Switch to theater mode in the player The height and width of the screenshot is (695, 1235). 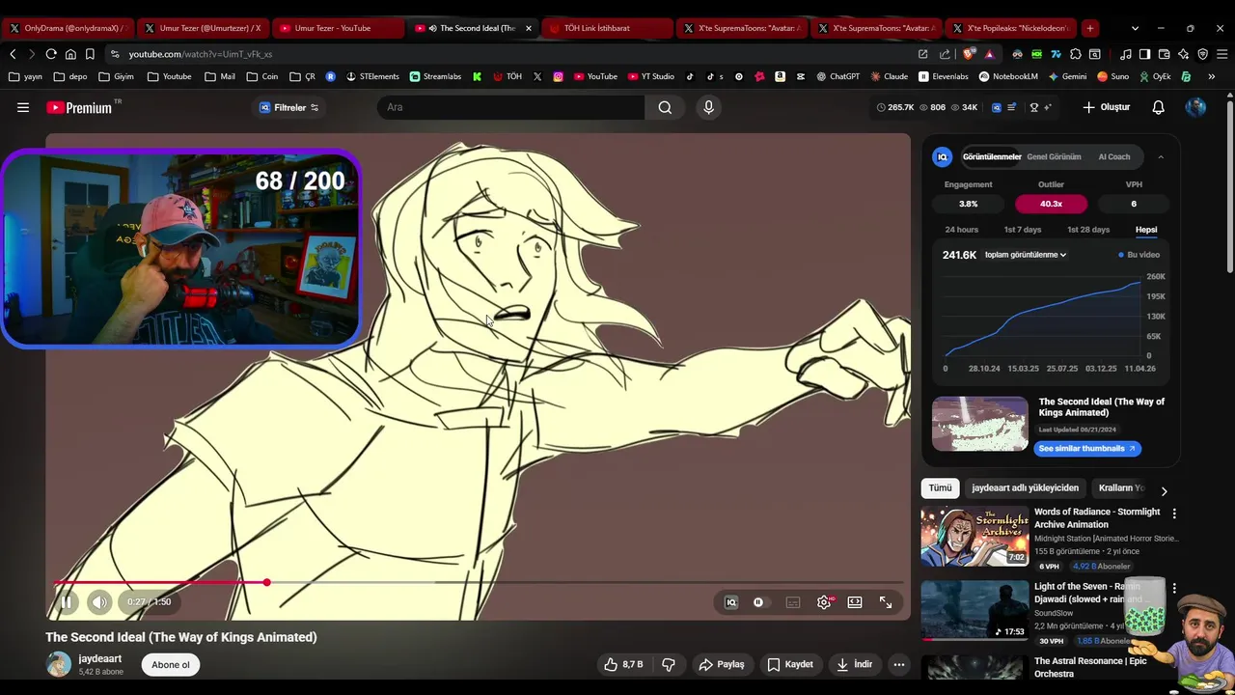855,602
